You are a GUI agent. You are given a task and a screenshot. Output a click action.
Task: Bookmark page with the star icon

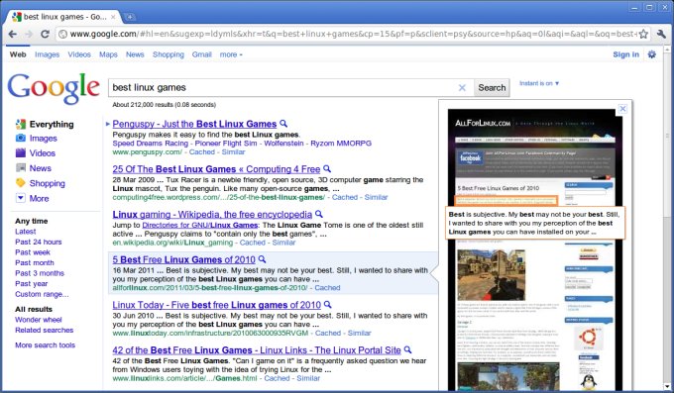(643, 34)
